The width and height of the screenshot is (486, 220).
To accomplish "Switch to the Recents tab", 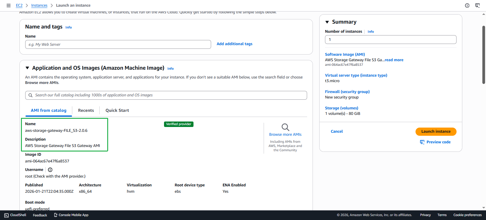I will pyautogui.click(x=86, y=110).
